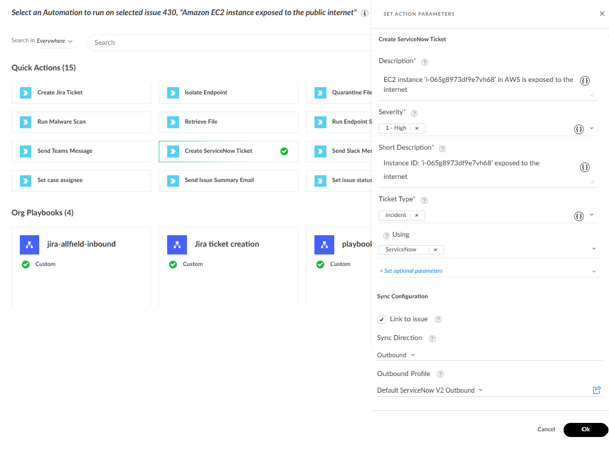Open the Search in Everywhere dropdown
The height and width of the screenshot is (449, 609).
click(x=55, y=41)
